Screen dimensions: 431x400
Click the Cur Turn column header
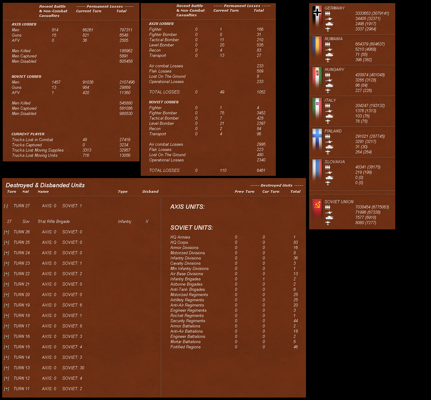271,192
